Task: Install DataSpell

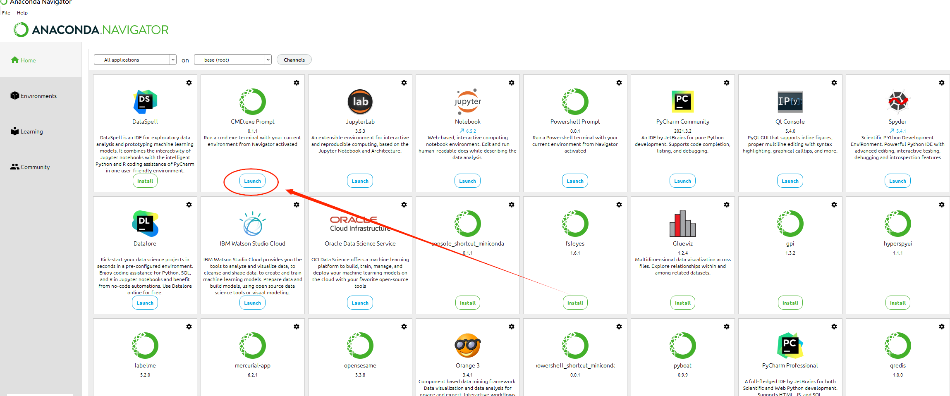Action: coord(145,181)
